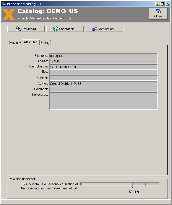The image size is (172, 205).
Task: Click the Download button document icon
Action: [18, 29]
